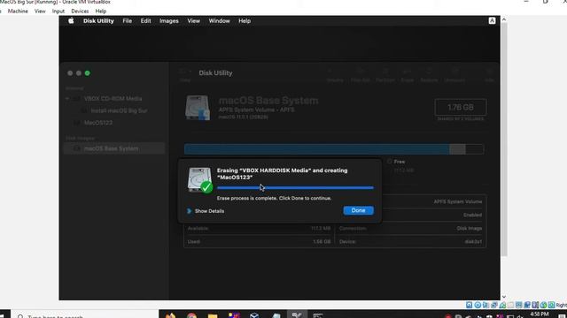Open VirtualBox Input menu
567x318 pixels.
coord(58,11)
